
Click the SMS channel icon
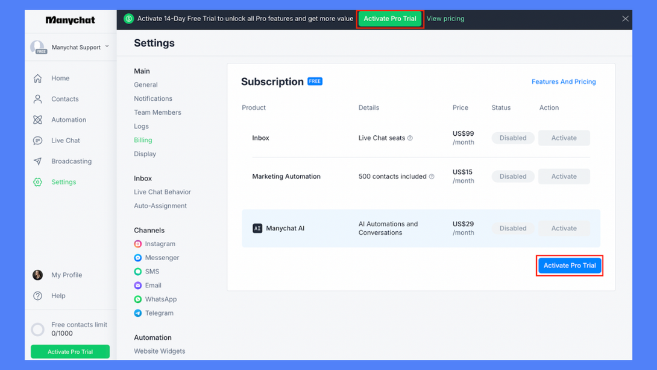pos(138,272)
